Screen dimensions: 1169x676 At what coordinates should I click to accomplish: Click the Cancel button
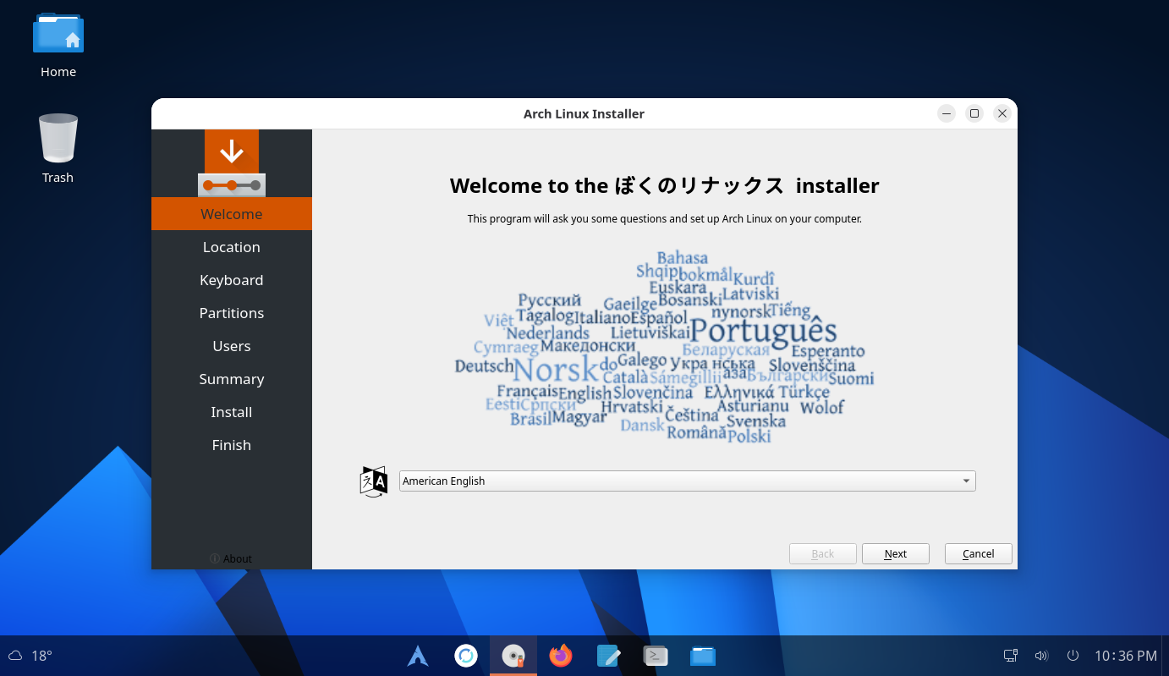point(979,553)
